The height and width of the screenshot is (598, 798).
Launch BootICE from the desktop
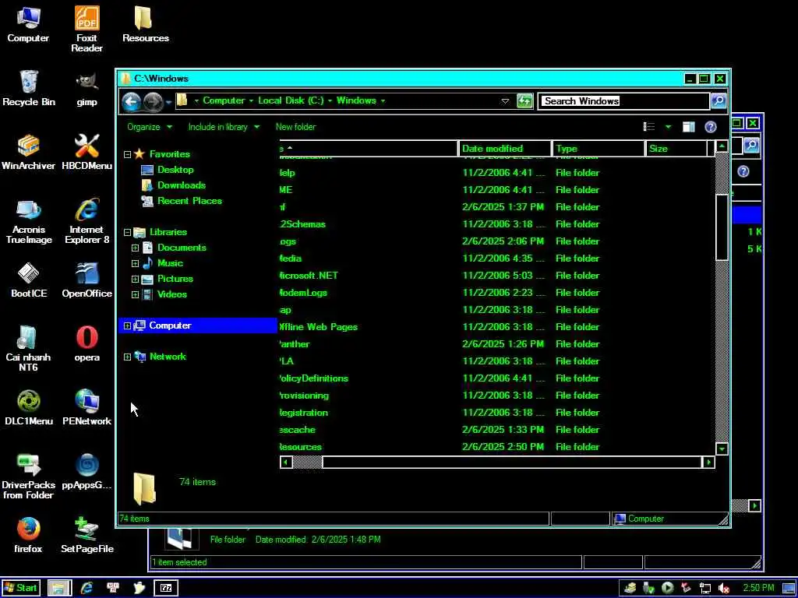29,280
